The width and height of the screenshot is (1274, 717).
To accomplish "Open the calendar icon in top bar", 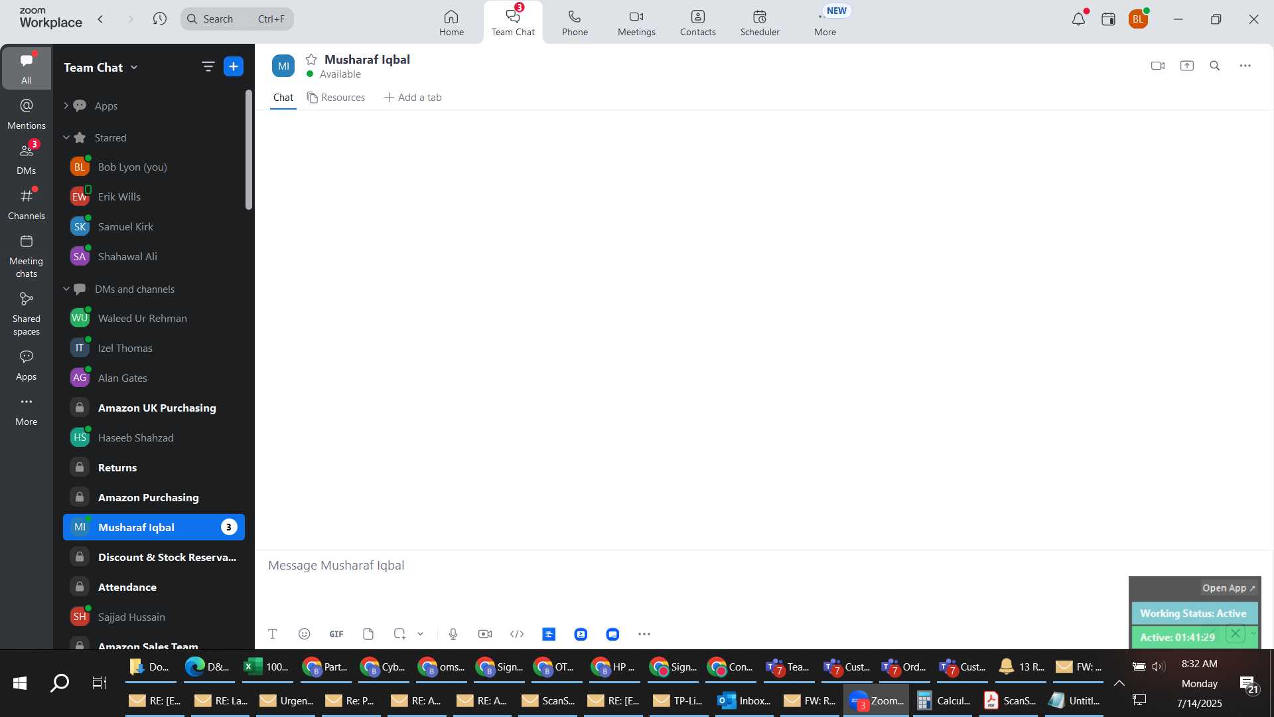I will click(1108, 19).
